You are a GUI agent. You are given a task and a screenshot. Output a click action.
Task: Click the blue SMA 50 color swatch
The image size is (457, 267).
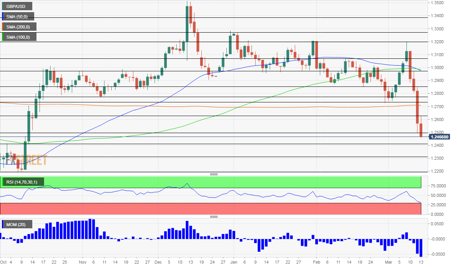[3, 16]
